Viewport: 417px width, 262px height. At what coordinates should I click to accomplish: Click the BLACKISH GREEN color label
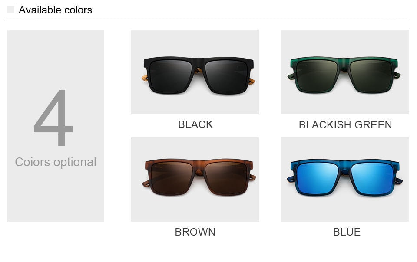[345, 125]
